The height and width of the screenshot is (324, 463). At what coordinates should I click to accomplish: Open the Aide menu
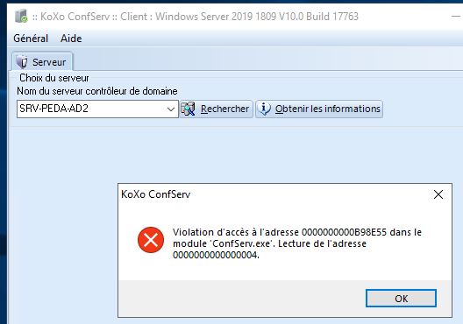coord(71,39)
